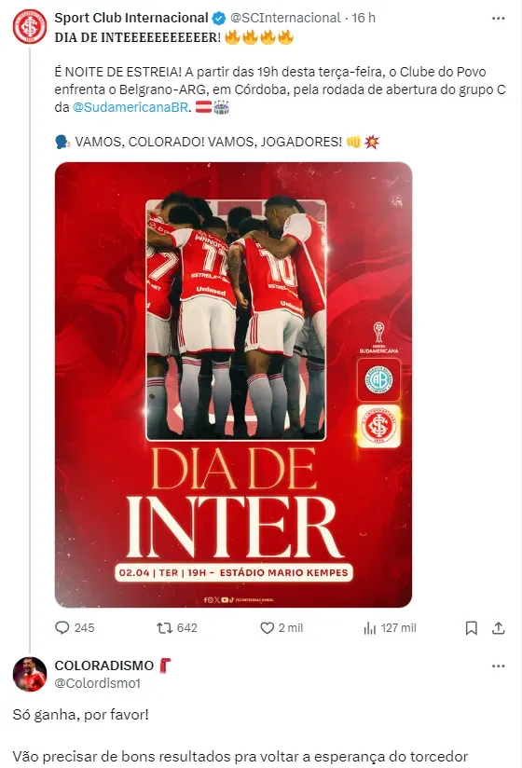This screenshot has width=522, height=768.
Task: View analytics icon showing 127 mil views
Action: tap(370, 628)
